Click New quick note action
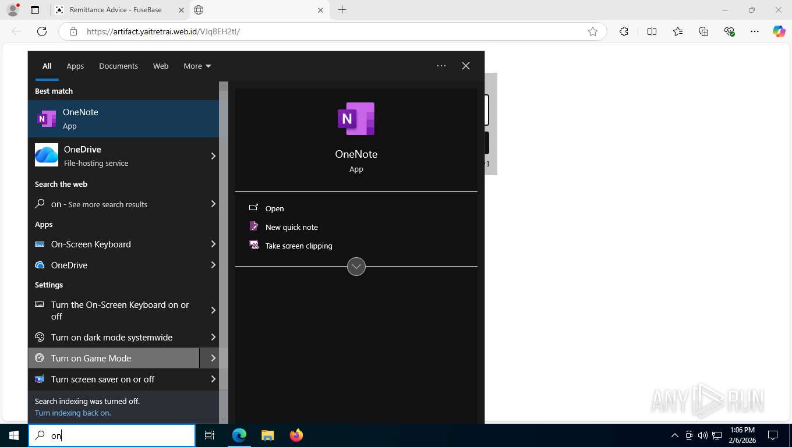 (x=292, y=227)
